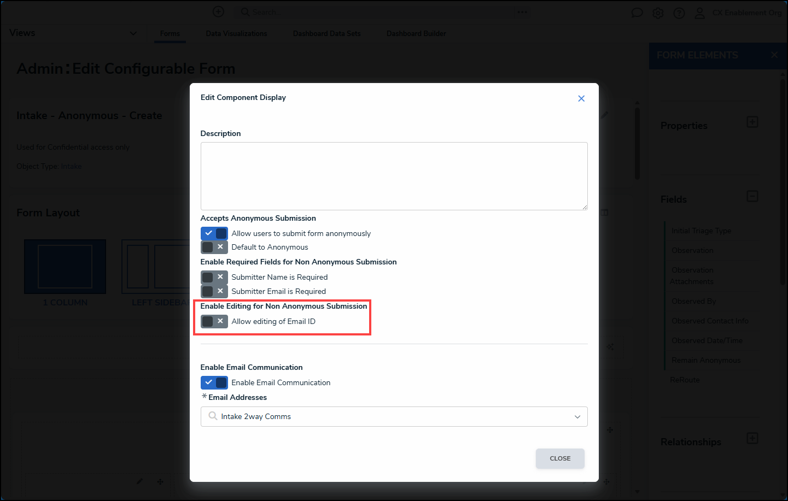The image size is (788, 501).
Task: Open the settings gear icon
Action: (x=658, y=13)
